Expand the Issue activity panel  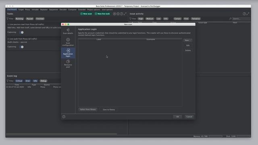coord(248,14)
